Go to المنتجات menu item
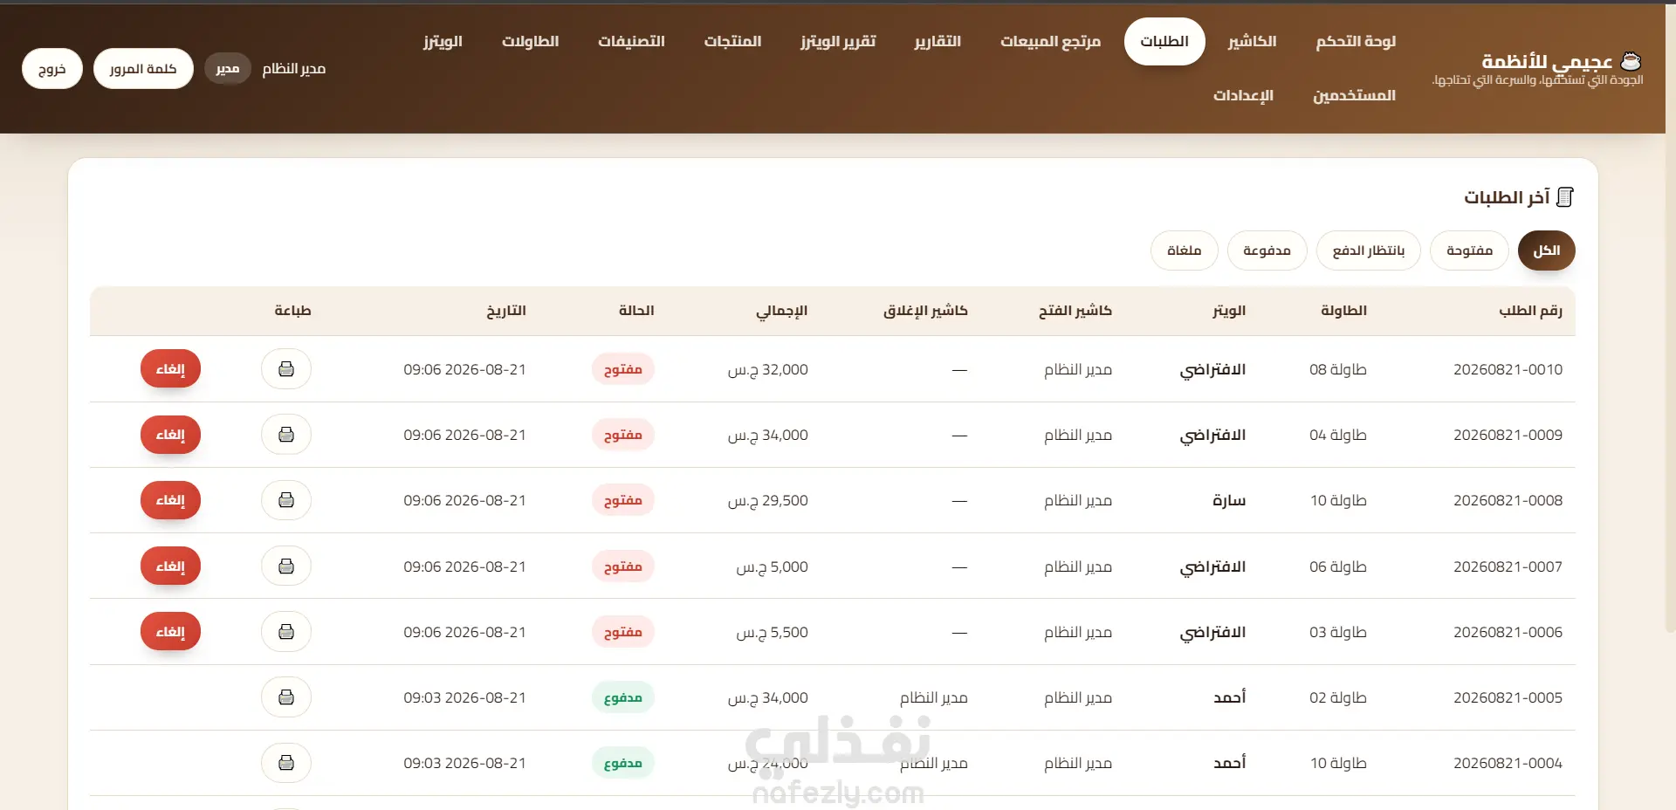This screenshot has width=1676, height=810. pos(732,41)
